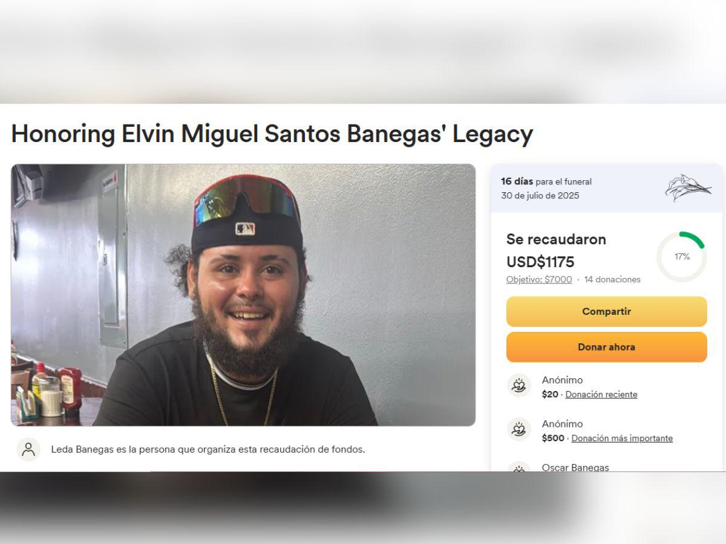This screenshot has width=726, height=544.
Task: Open the fundraiser main photo
Action: (x=243, y=295)
